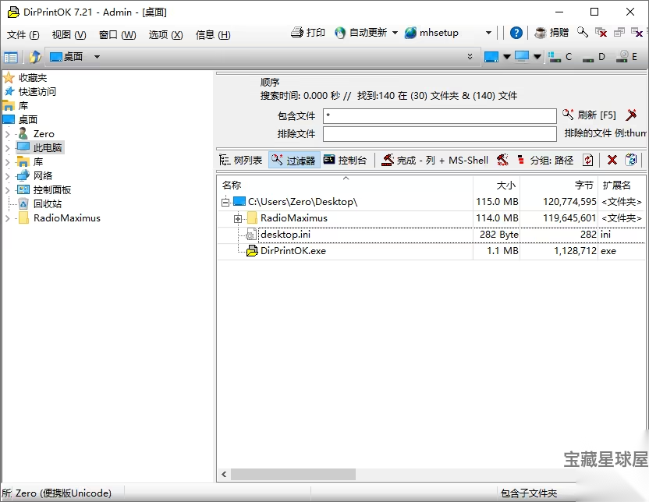The height and width of the screenshot is (502, 649).
Task: Open the 控制台 console button
Action: pyautogui.click(x=346, y=160)
